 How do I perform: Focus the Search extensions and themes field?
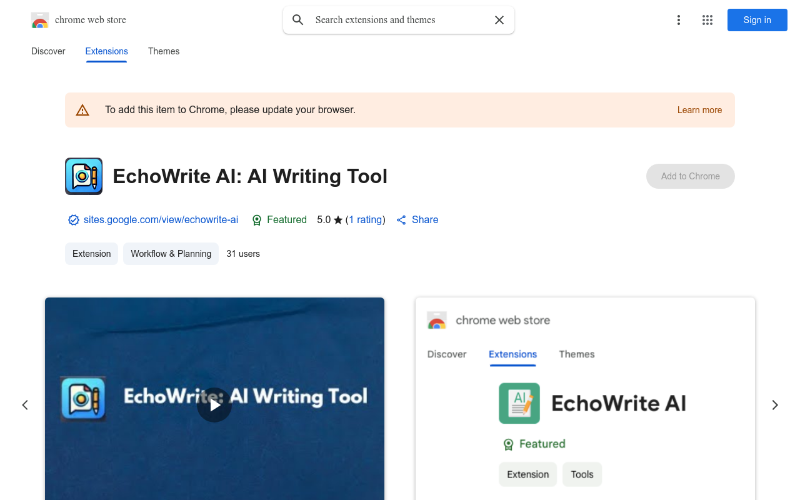point(400,20)
